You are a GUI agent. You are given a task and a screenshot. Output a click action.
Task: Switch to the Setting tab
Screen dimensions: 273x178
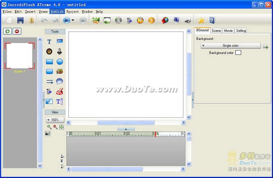[x=241, y=31]
